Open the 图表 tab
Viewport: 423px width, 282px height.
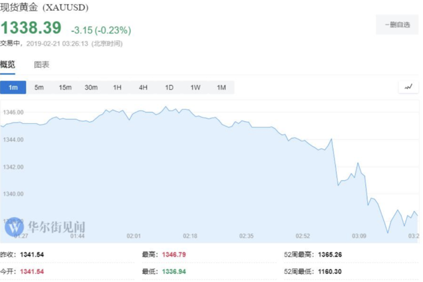tap(42, 65)
